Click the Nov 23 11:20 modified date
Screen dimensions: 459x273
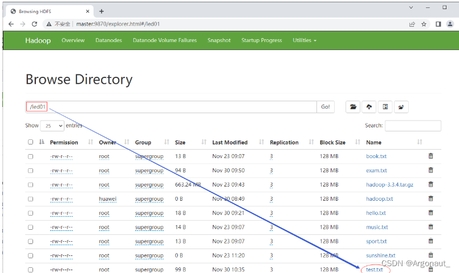tap(228, 255)
